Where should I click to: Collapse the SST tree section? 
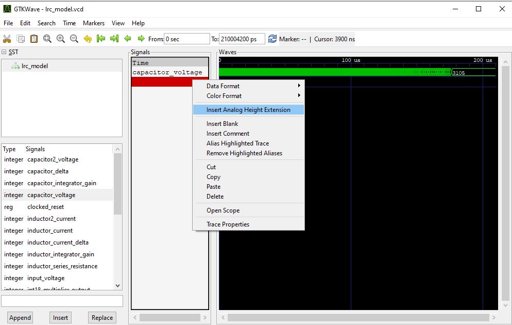tap(4, 52)
